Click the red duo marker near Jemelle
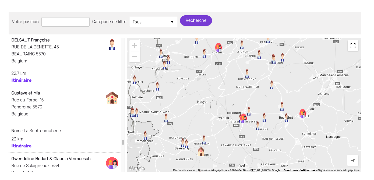 tap(303, 114)
